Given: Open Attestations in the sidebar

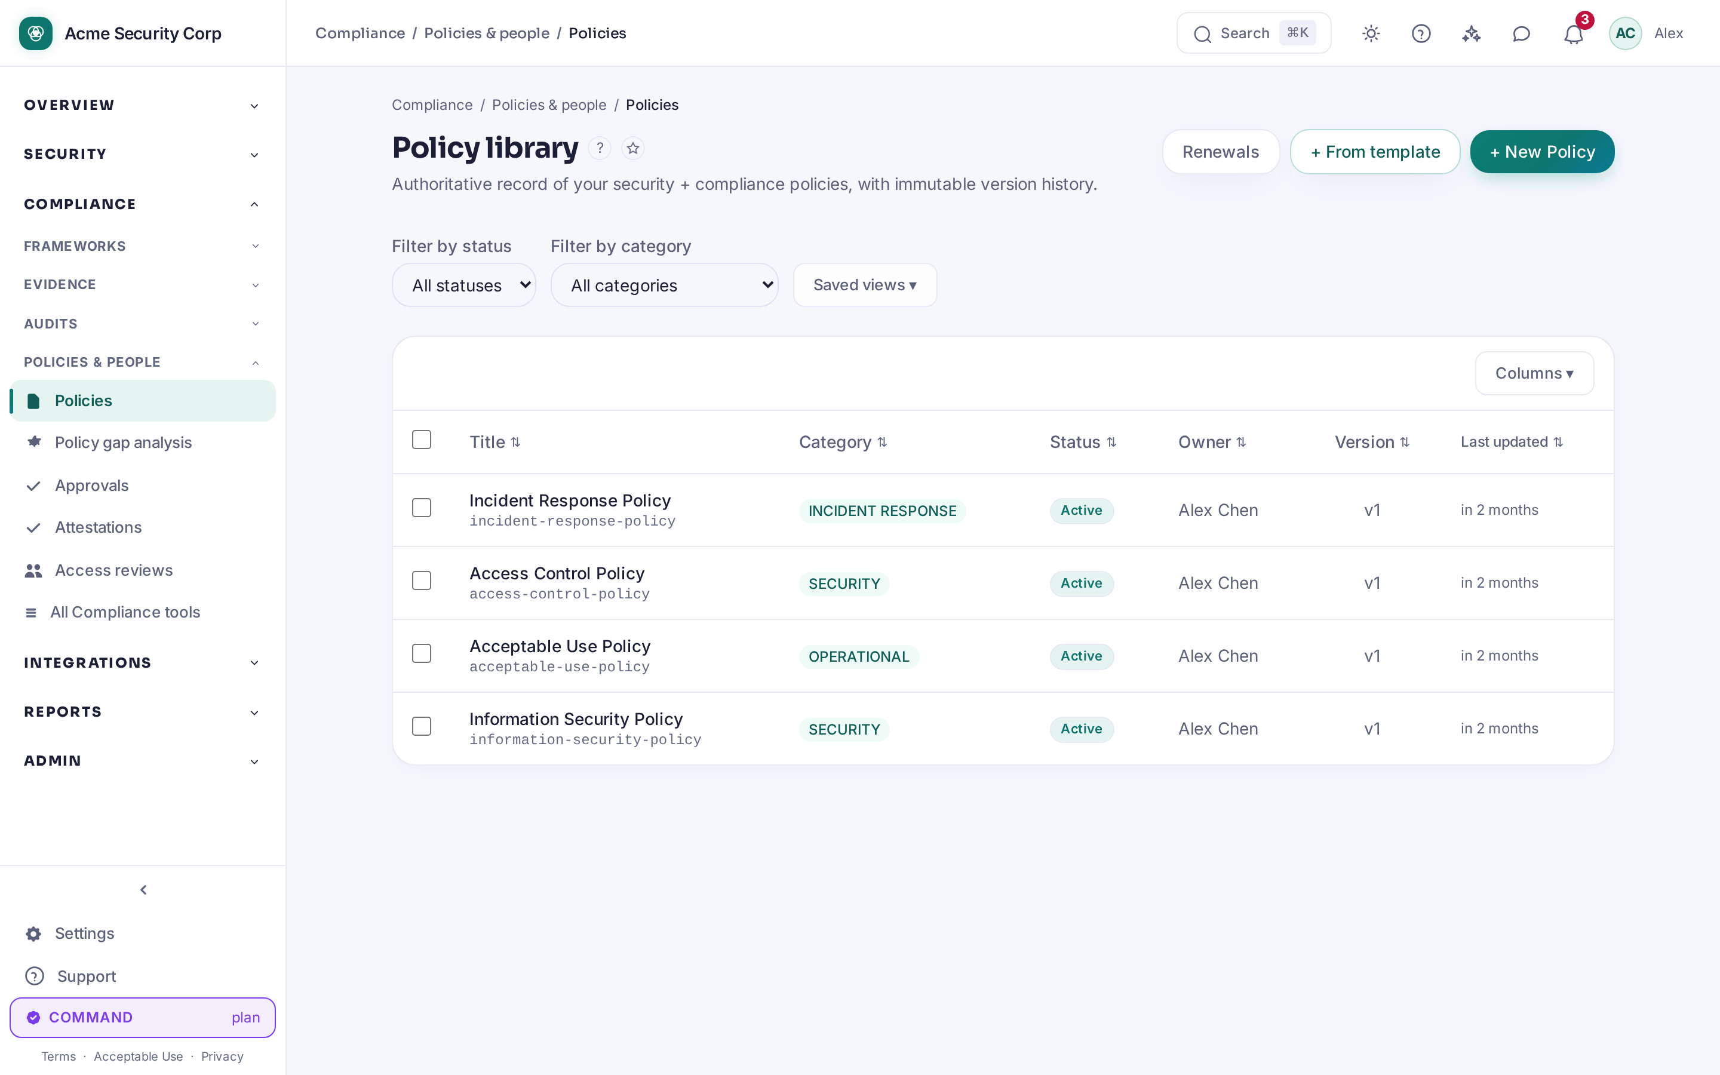Looking at the screenshot, I should tap(142, 527).
